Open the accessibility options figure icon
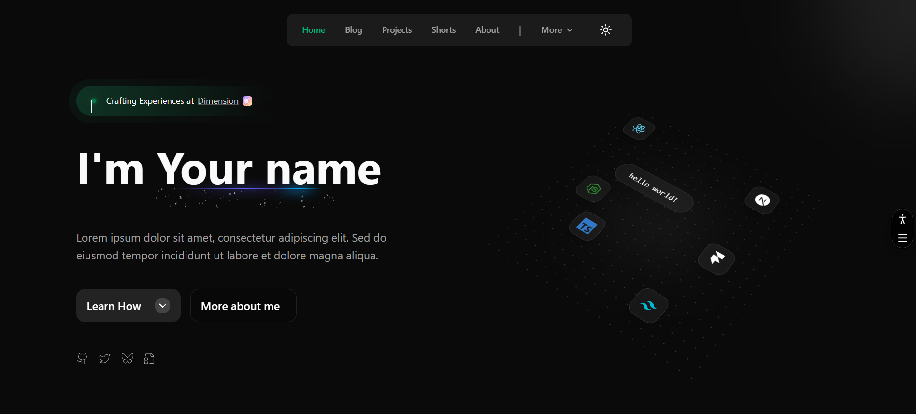 pyautogui.click(x=902, y=219)
